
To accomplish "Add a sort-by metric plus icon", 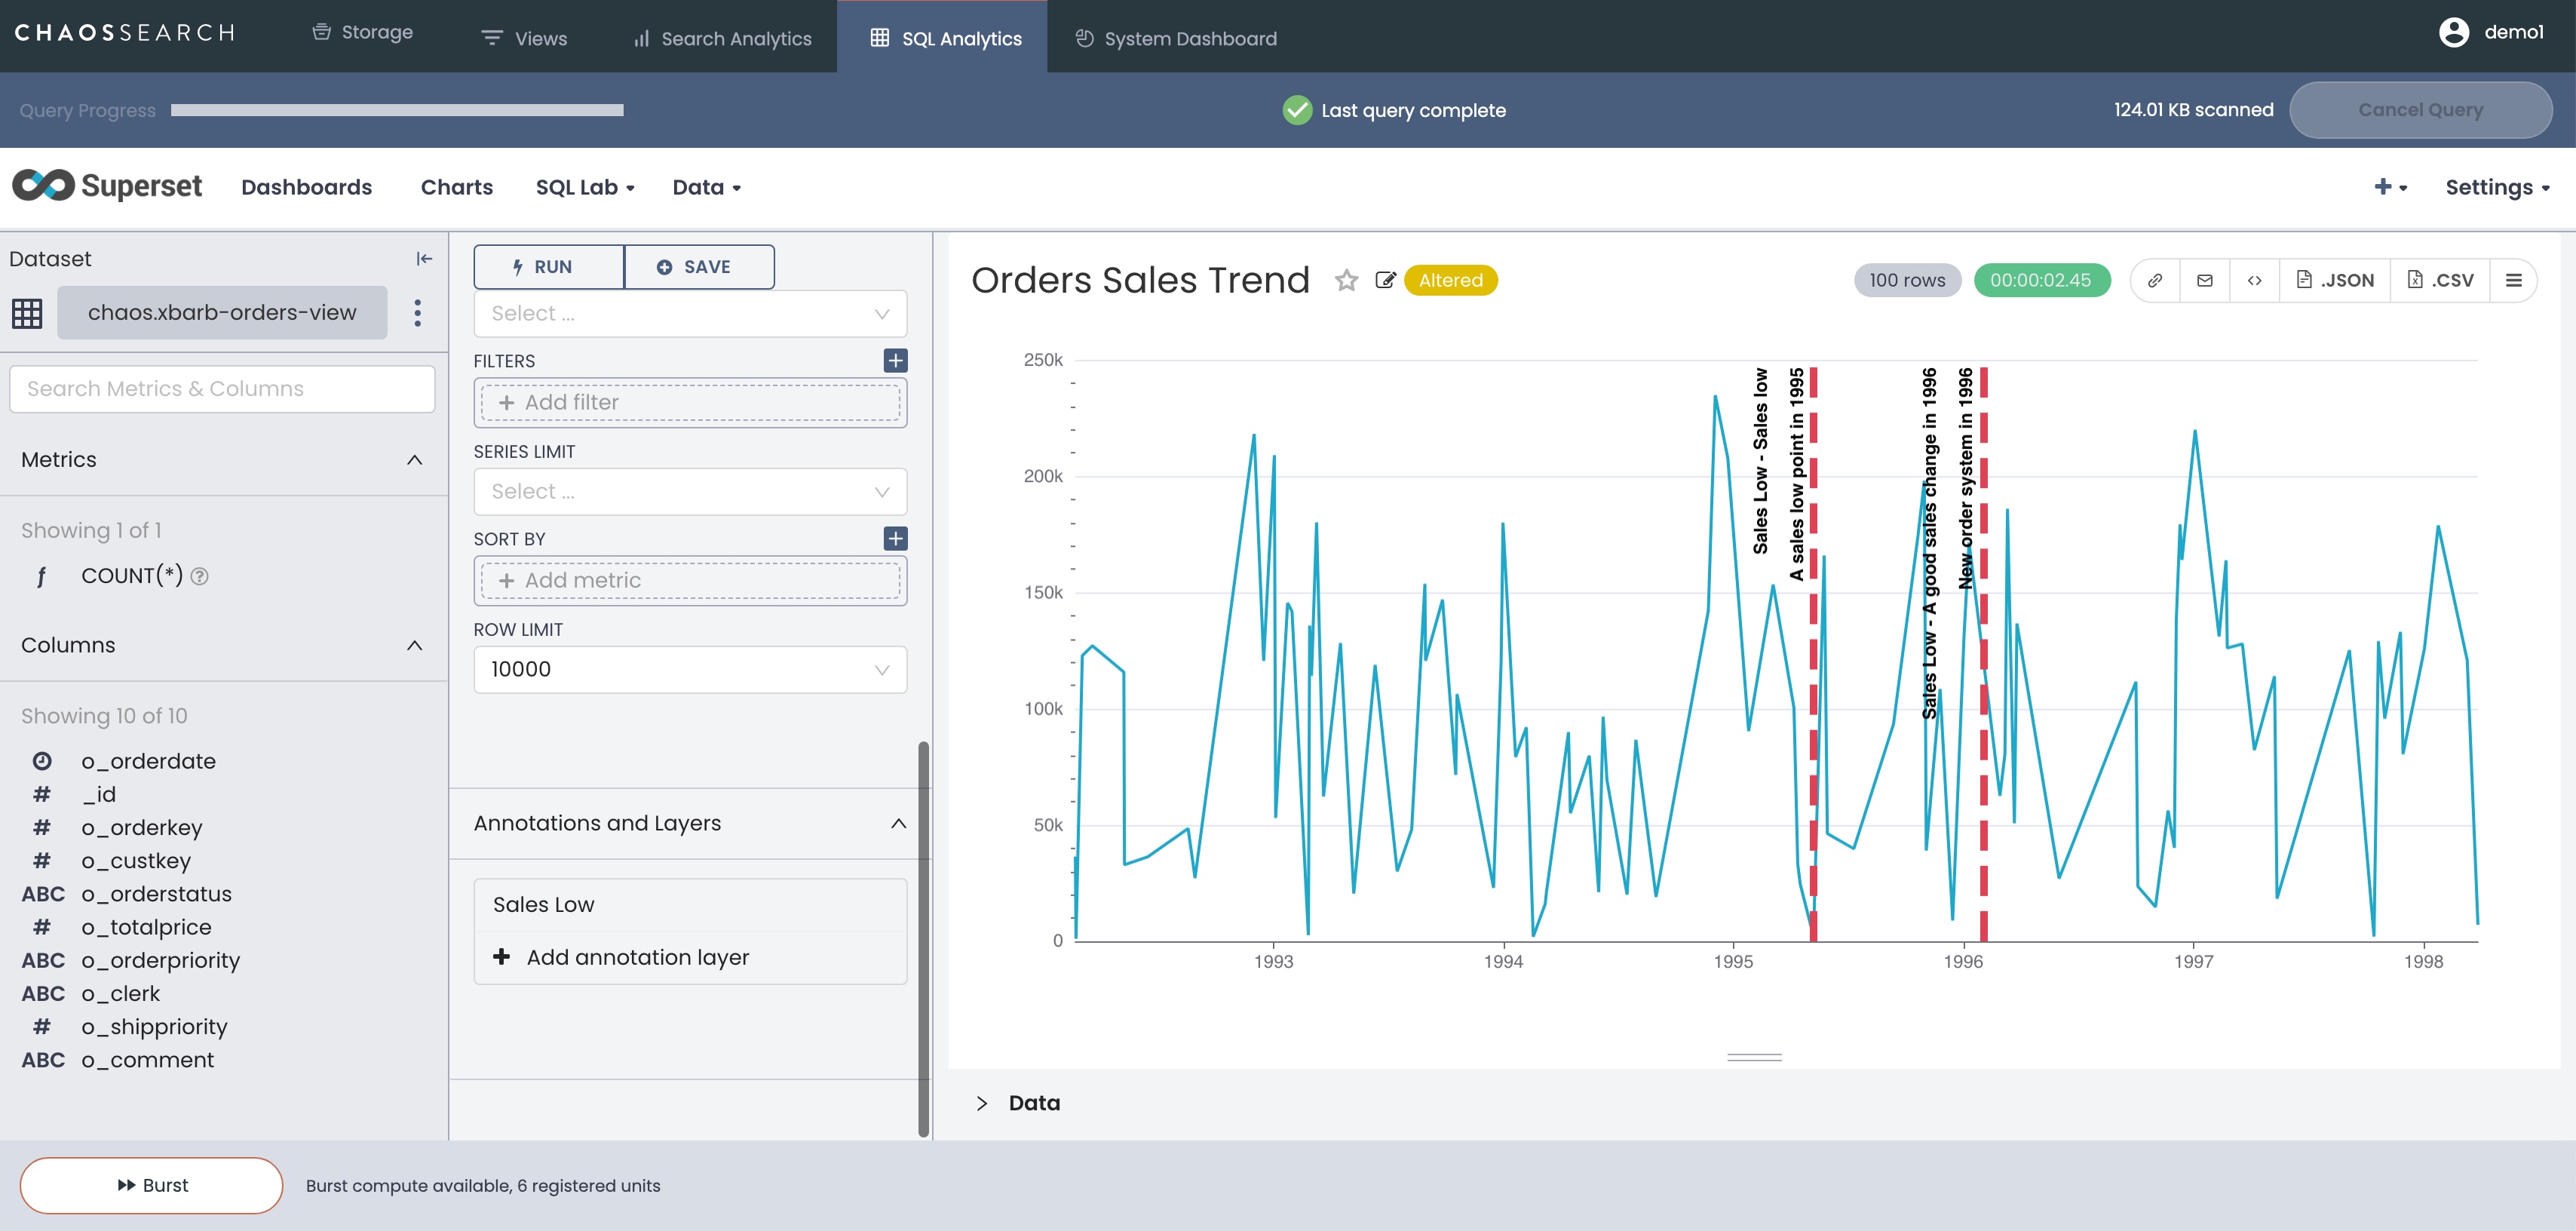I will point(895,539).
